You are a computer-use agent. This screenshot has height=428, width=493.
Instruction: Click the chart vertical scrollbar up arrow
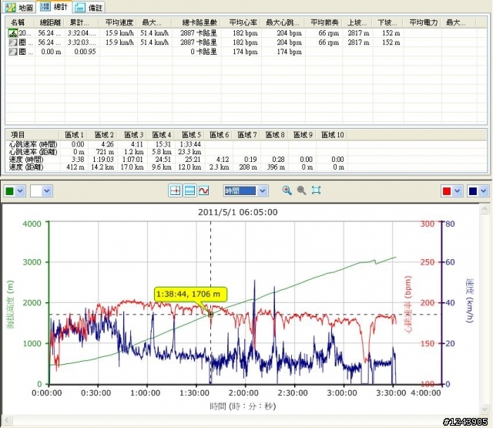coord(485,209)
